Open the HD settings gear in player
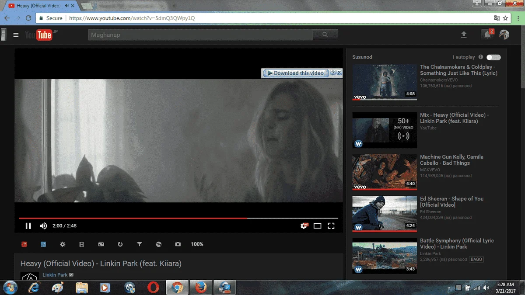The image size is (525, 295). 304,226
